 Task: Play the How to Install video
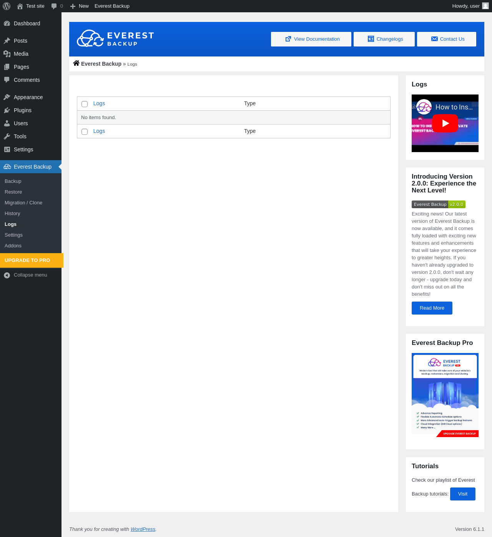coord(445,123)
